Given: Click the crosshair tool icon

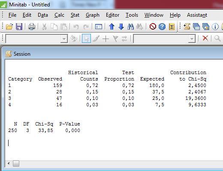Looking at the screenshot, I should [x=105, y=39].
